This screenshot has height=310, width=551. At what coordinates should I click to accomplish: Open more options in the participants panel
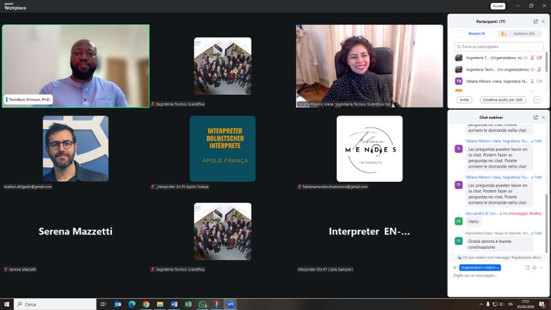[x=537, y=100]
